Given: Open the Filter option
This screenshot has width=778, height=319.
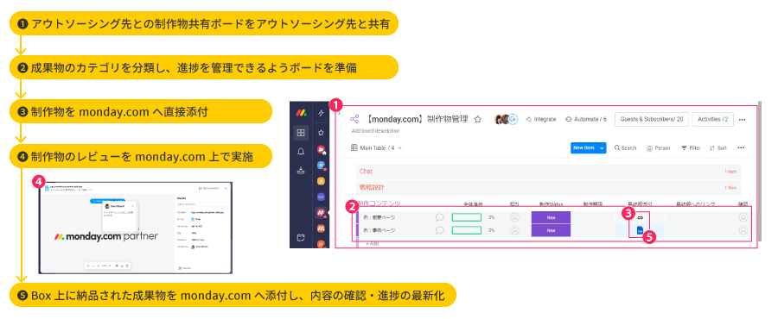Looking at the screenshot, I should tap(691, 148).
